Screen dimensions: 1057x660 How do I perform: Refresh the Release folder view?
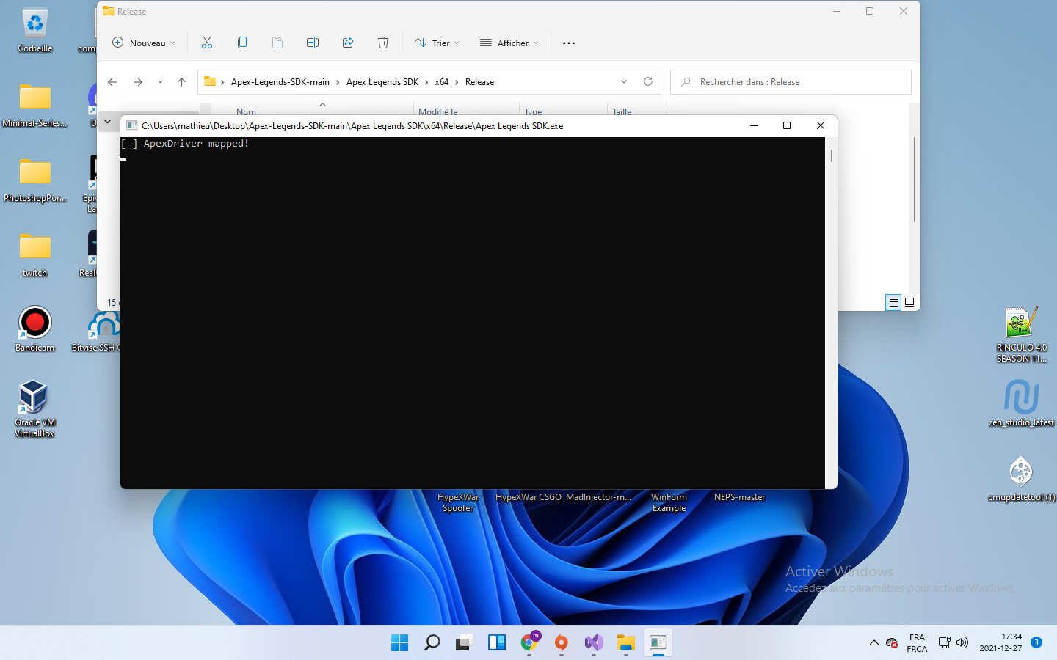coord(648,82)
